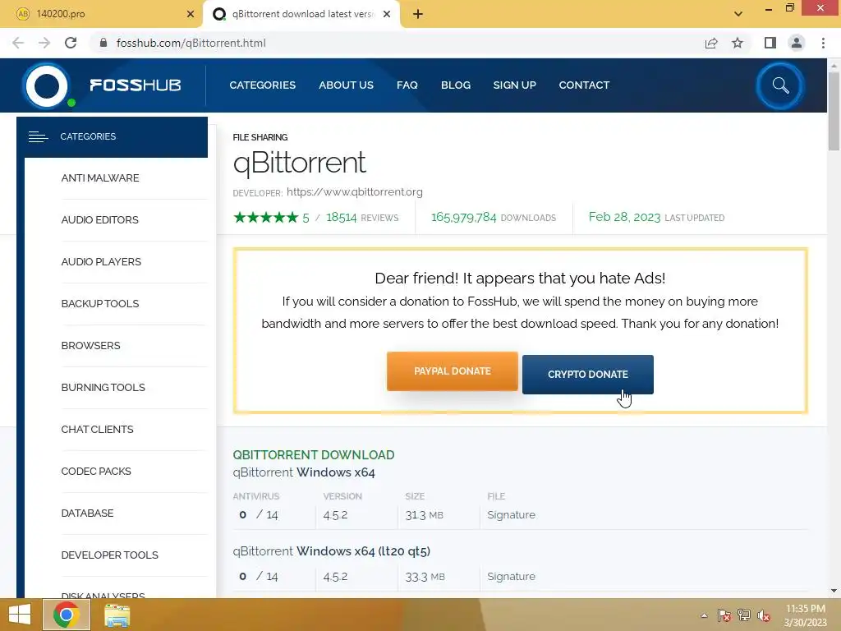Select AUDIO PLAYERS category
The width and height of the screenshot is (841, 631).
pos(101,261)
